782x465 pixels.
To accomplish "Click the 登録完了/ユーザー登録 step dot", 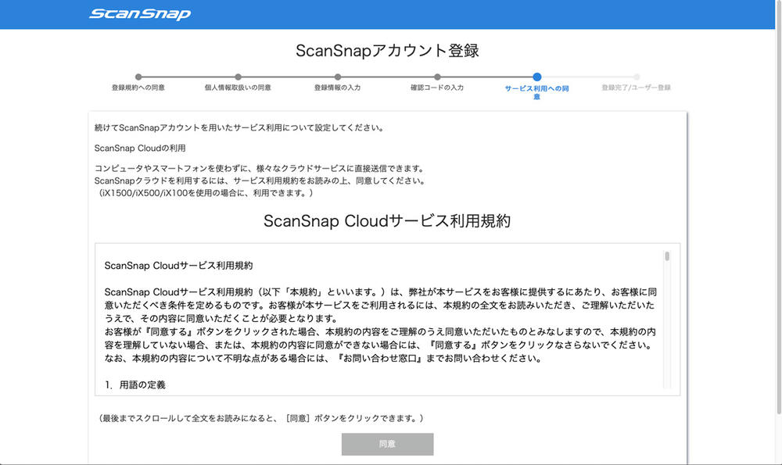I will click(637, 77).
